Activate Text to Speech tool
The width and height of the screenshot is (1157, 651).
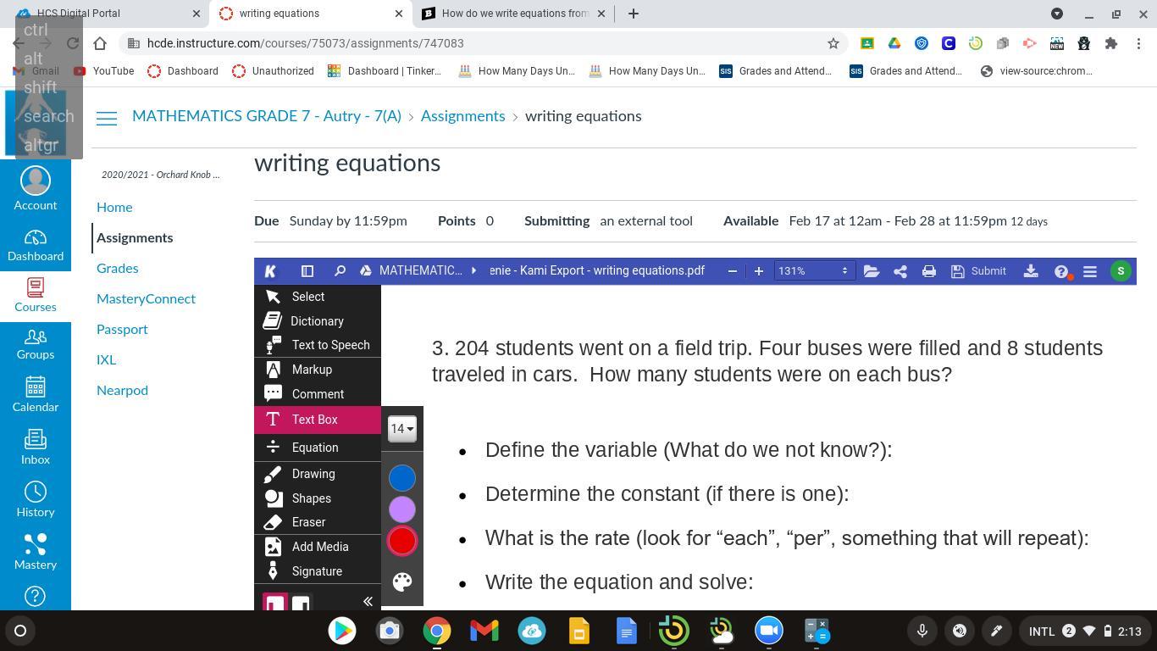[x=318, y=345]
